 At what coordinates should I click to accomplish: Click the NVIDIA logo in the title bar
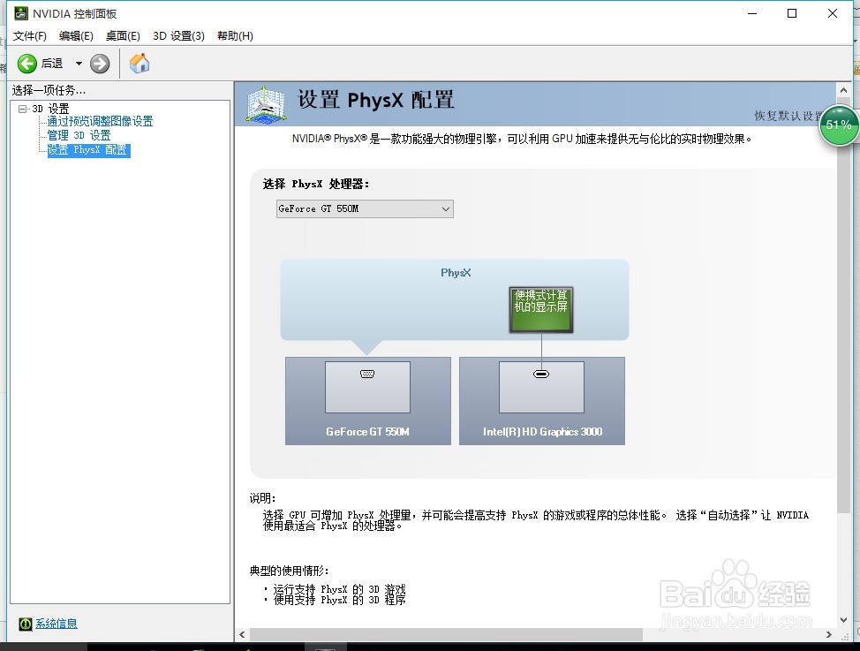coord(19,12)
